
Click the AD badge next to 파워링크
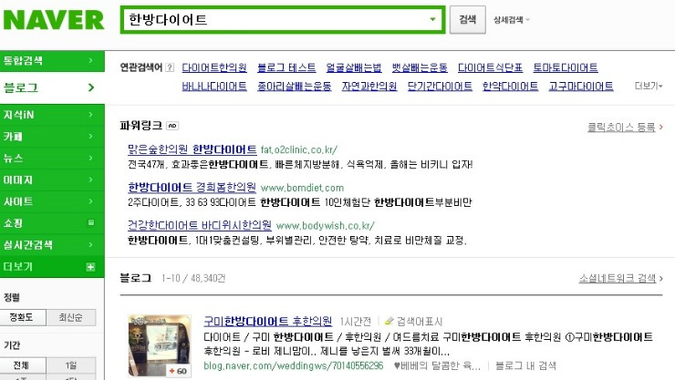pyautogui.click(x=172, y=126)
